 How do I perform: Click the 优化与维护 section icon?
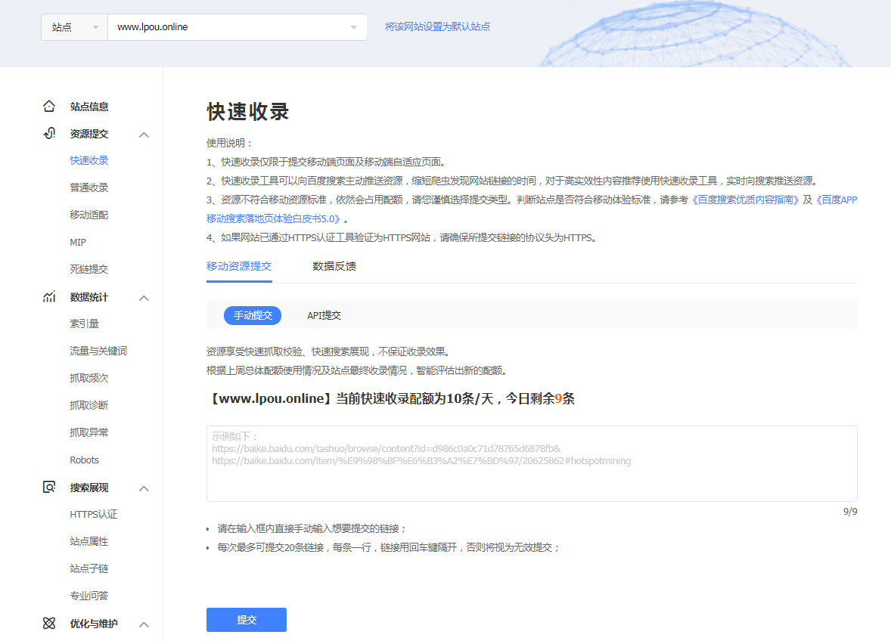click(49, 624)
